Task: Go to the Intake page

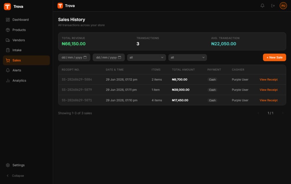Action: [x=26, y=50]
